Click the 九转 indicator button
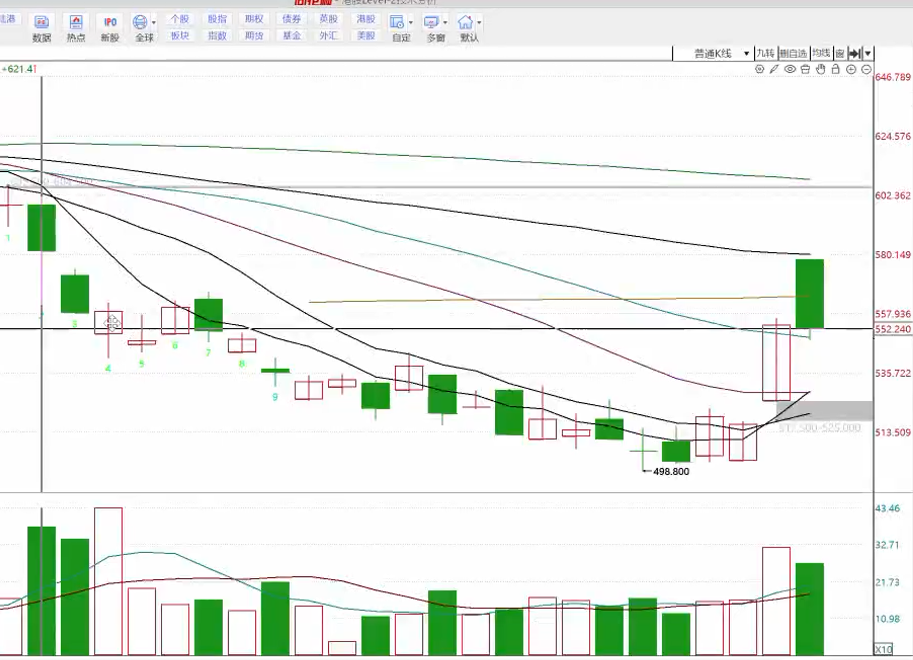 tap(765, 53)
